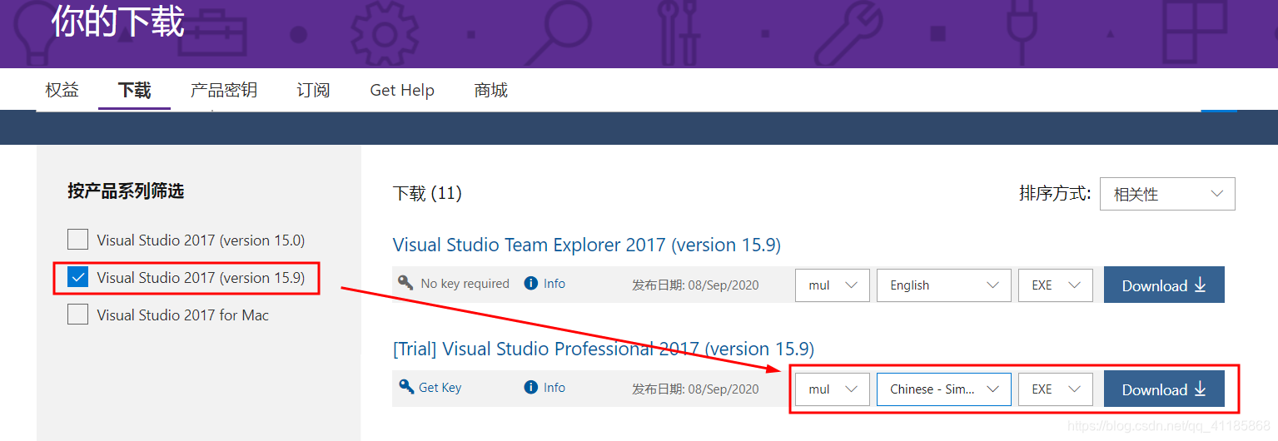
Task: Open the 商城 tab
Action: click(490, 90)
